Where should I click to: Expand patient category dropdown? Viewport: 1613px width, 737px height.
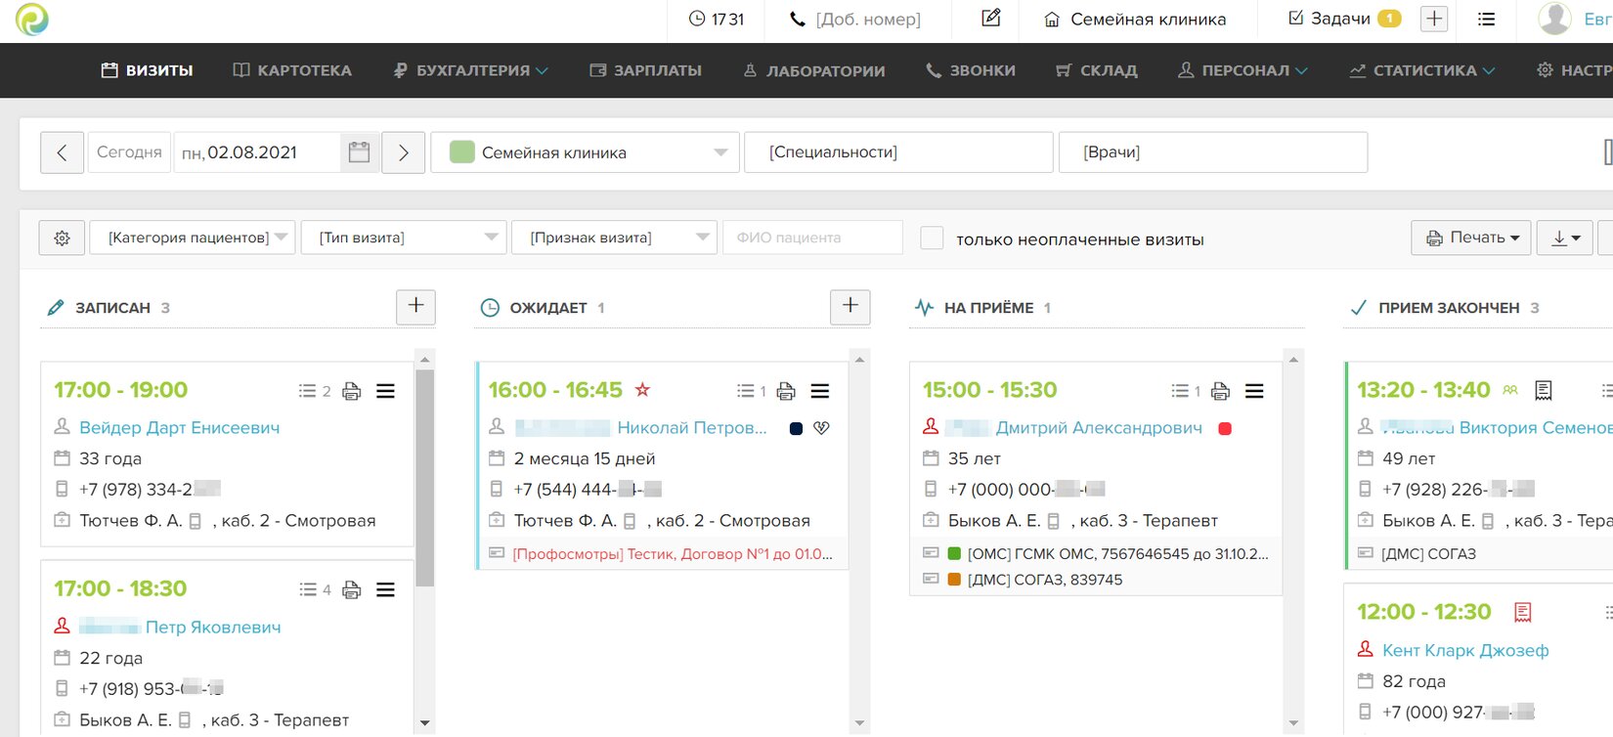click(x=192, y=238)
